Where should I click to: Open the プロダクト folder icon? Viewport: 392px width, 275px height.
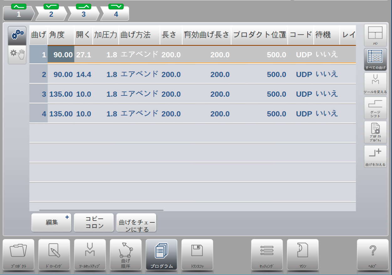click(18, 254)
